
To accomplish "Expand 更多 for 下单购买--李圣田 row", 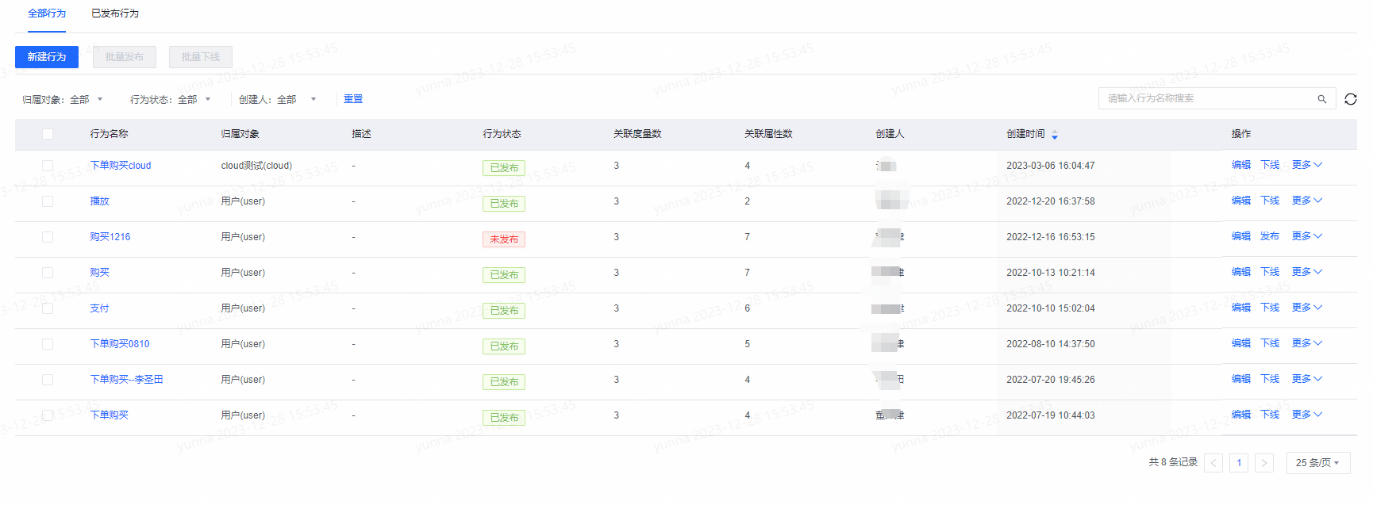I will pos(1306,379).
